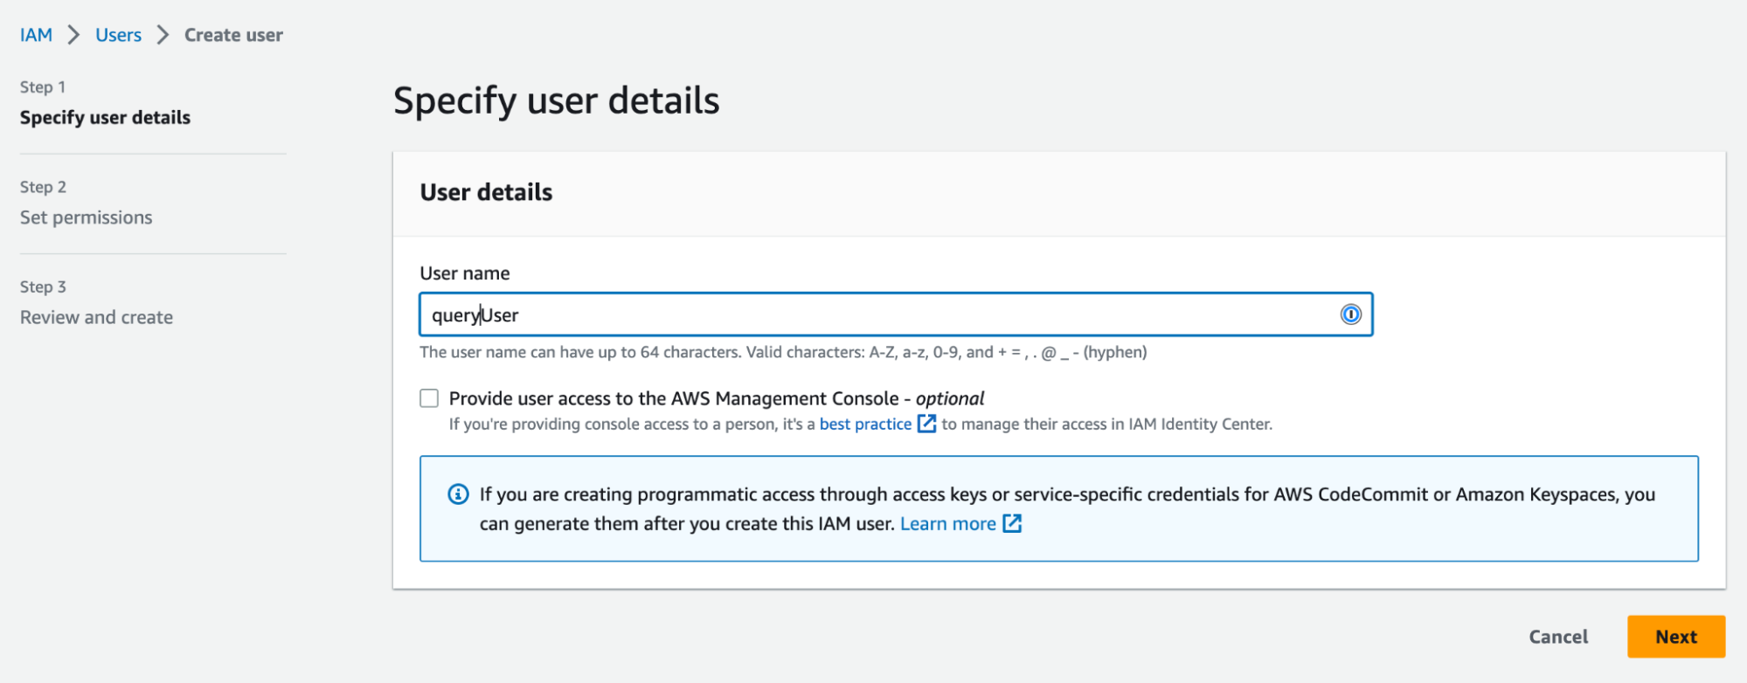Focus the User name input field
This screenshot has width=1747, height=683.
coord(874,314)
